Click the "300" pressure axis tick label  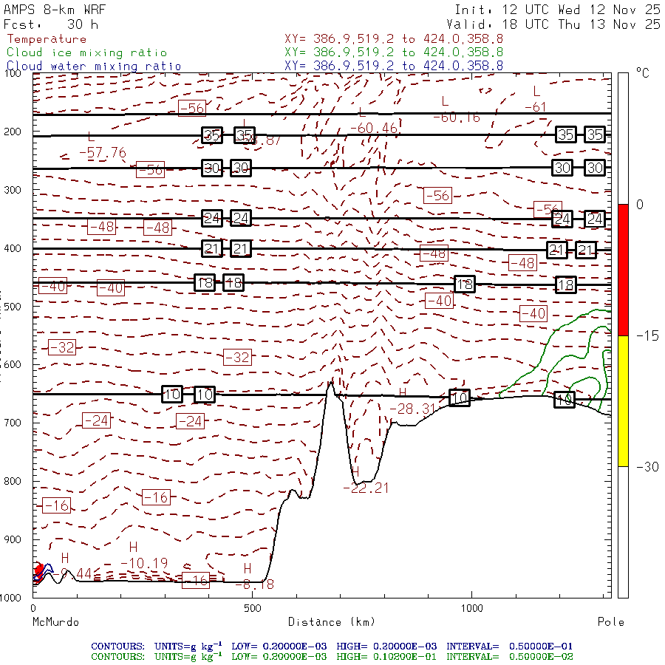pyautogui.click(x=13, y=190)
